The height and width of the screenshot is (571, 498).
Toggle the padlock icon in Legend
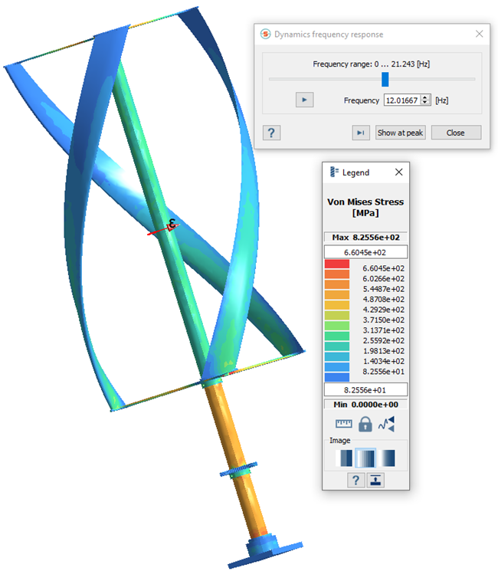click(365, 424)
